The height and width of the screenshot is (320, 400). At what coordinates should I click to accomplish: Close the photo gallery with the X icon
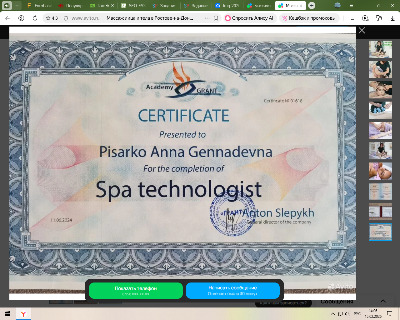pos(362,30)
